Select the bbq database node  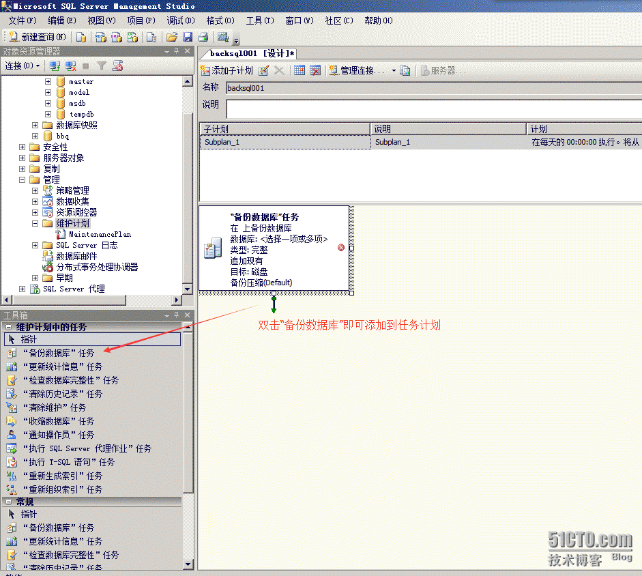click(x=63, y=136)
